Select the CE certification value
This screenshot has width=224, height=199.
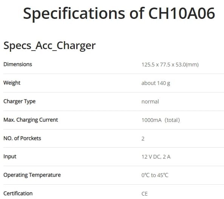(144, 194)
